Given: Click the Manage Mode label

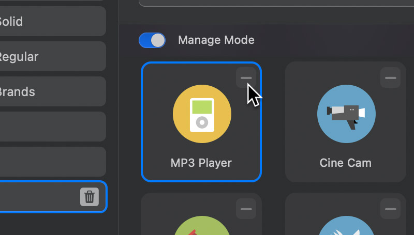Looking at the screenshot, I should pos(216,40).
